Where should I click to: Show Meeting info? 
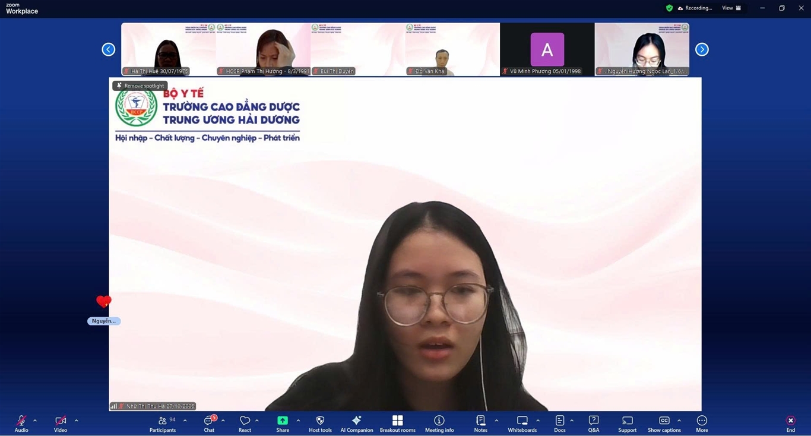coord(439,424)
